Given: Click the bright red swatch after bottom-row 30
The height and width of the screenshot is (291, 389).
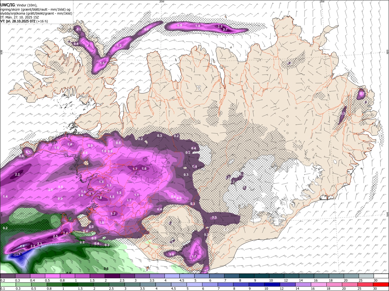Looking at the screenshot, I should pyautogui.click(x=381, y=284).
